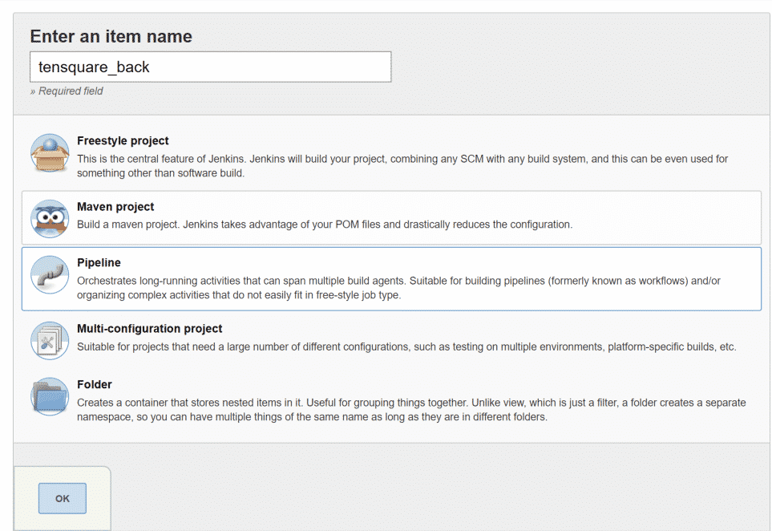Select the Folder item type title
The height and width of the screenshot is (531, 772).
tap(94, 385)
